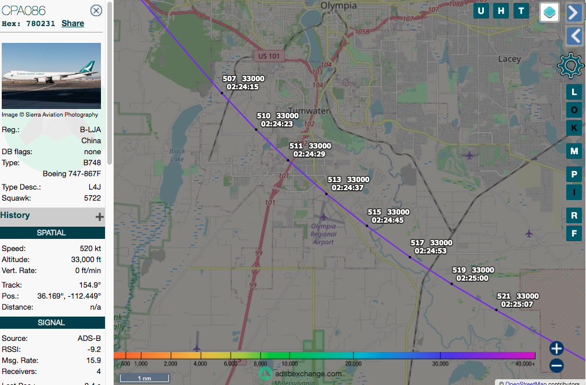Screen dimensions: 586x385
Task: Toggle the P map option button
Action: [574, 175]
